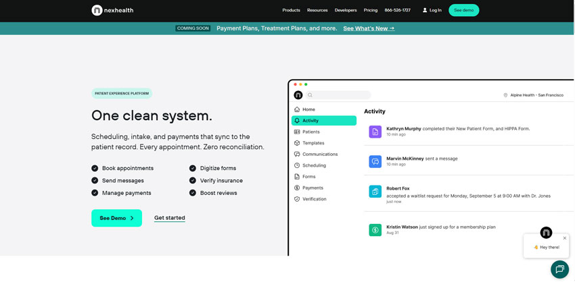
Task: Click the large See Demo hero button
Action: pyautogui.click(x=116, y=218)
